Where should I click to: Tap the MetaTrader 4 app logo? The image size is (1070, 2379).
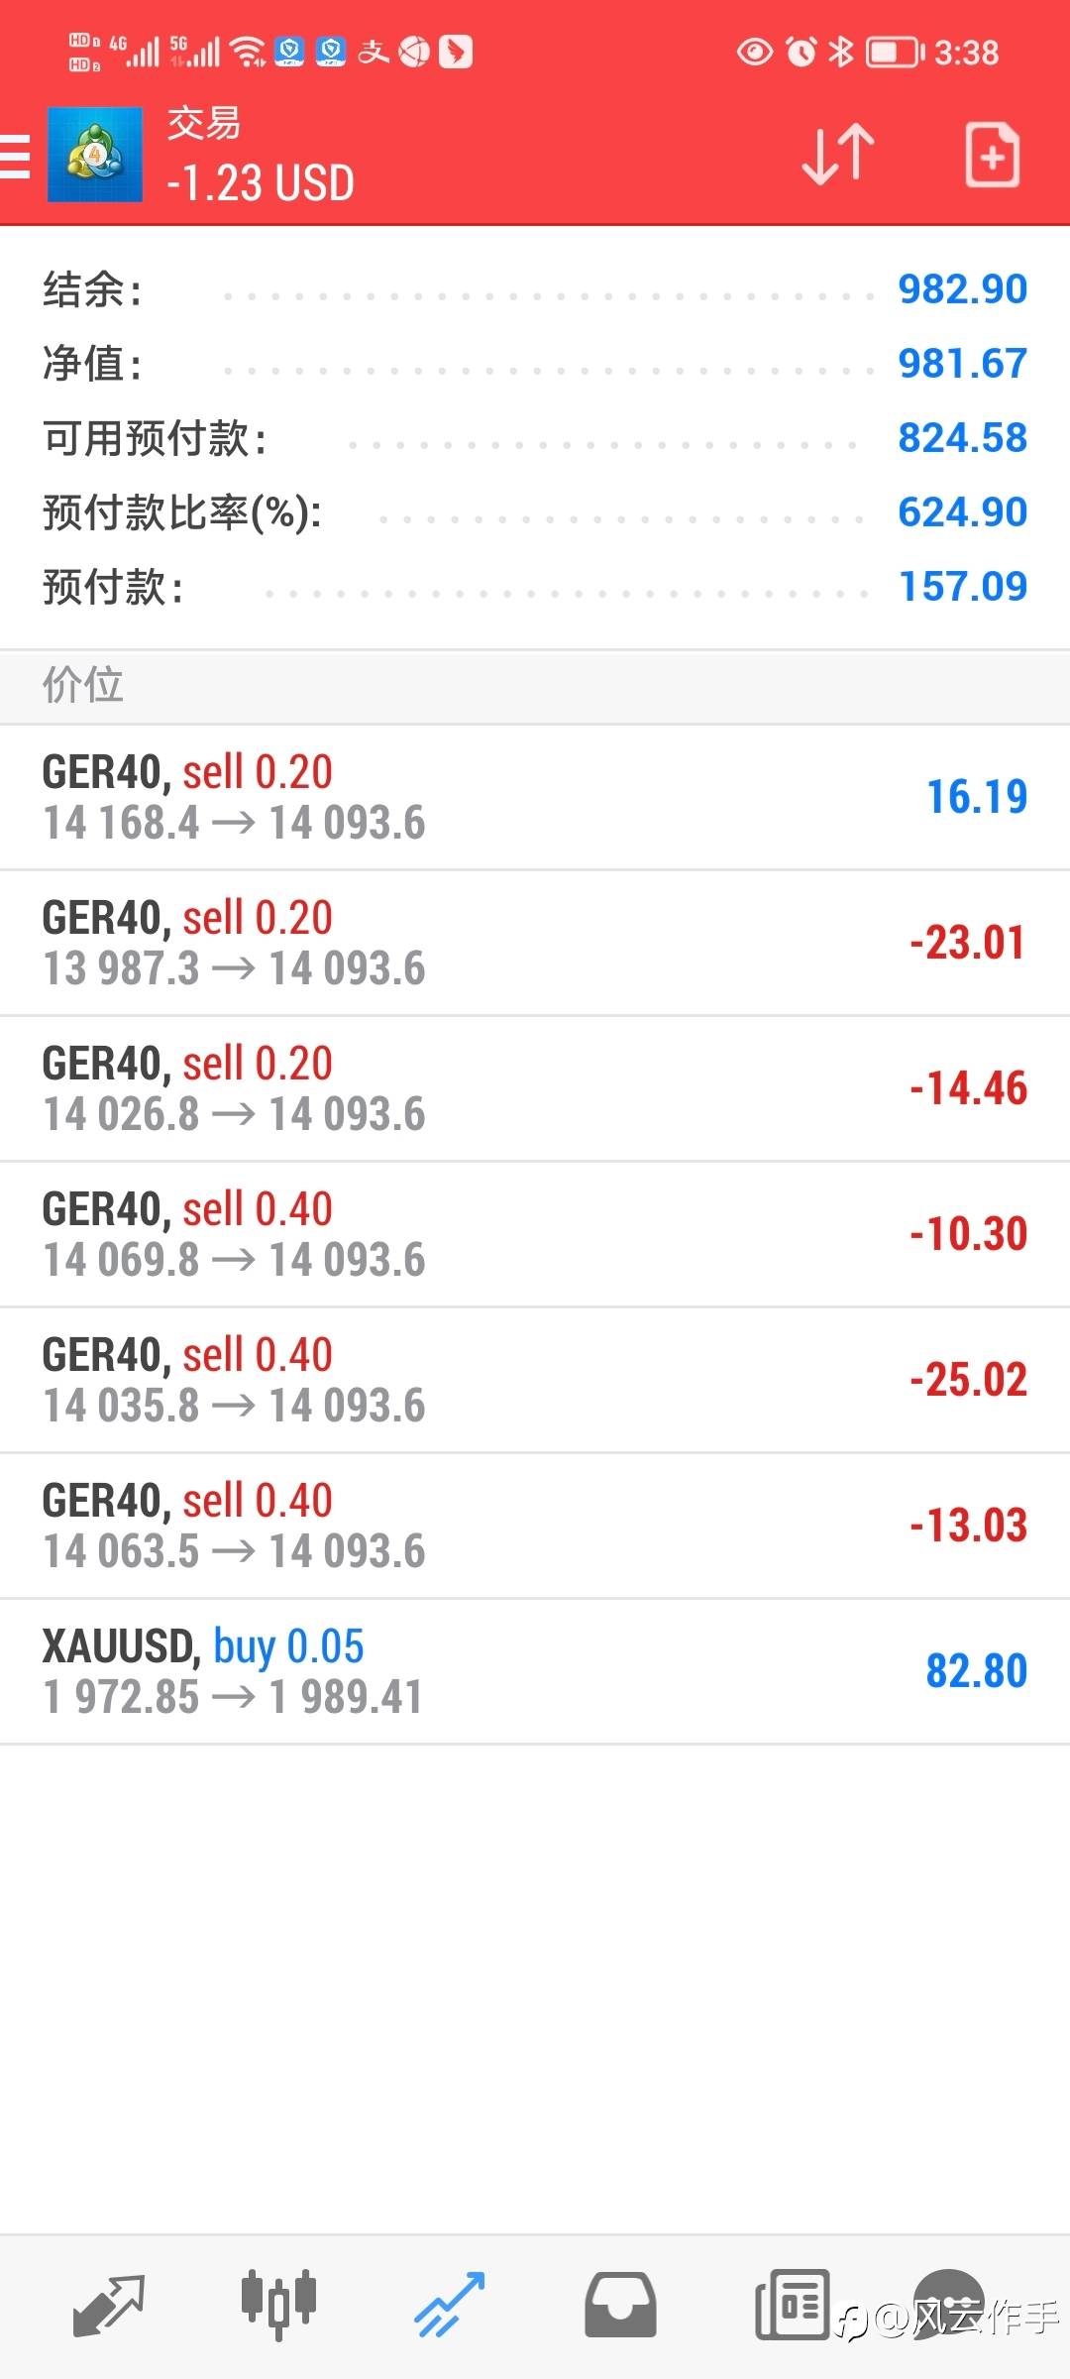pyautogui.click(x=95, y=155)
